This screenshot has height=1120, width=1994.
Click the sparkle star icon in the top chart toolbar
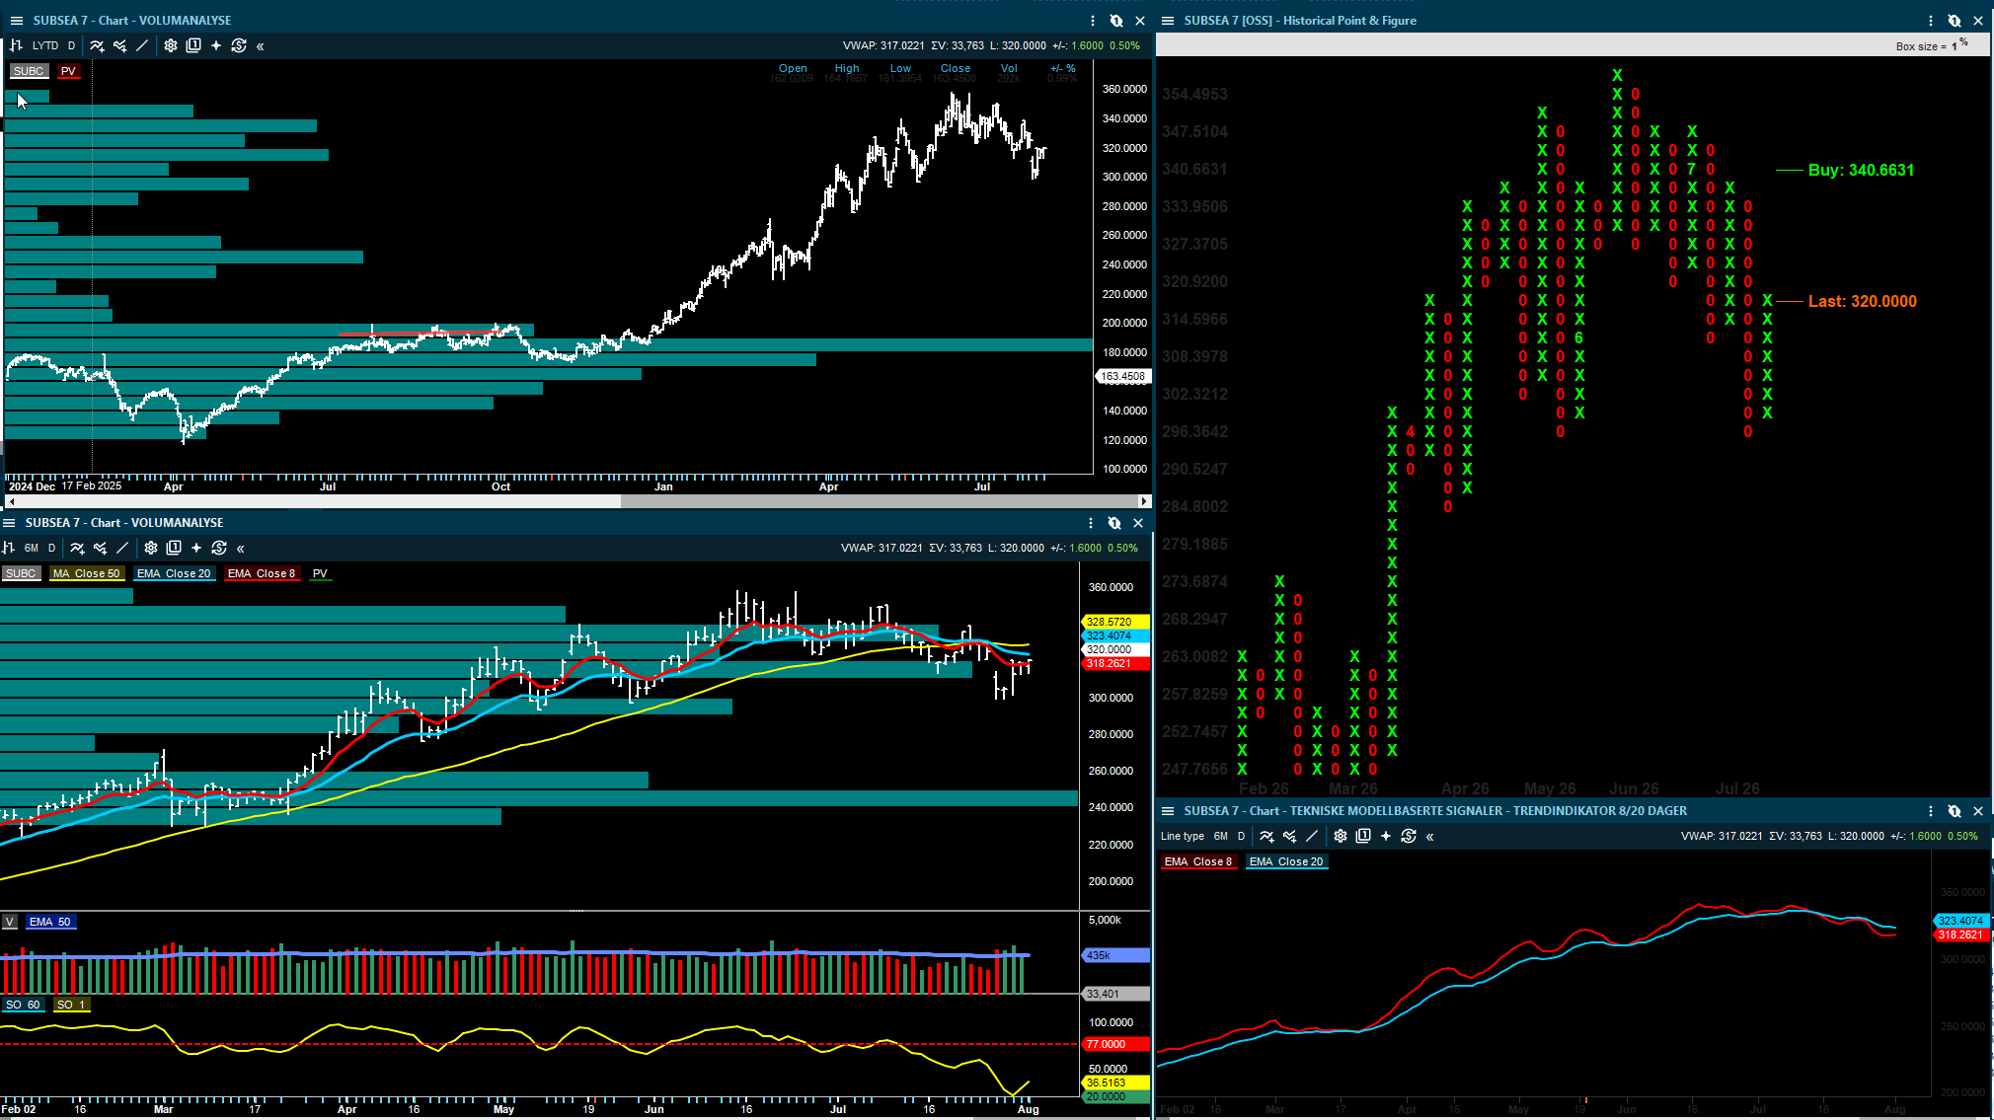point(216,45)
